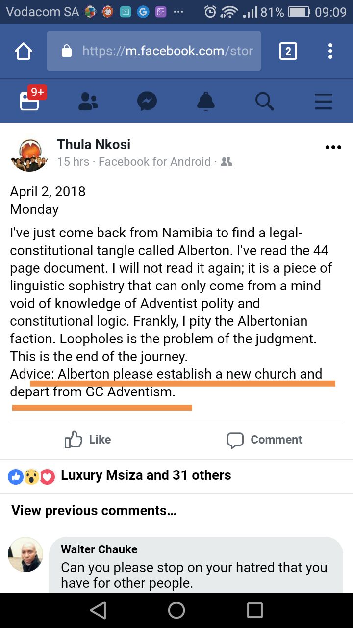
Task: Expand View previous comments
Action: click(94, 511)
